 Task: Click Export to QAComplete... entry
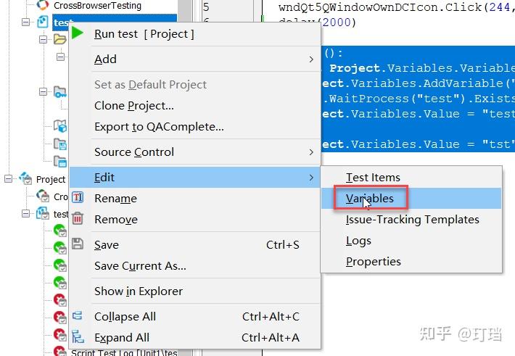click(x=159, y=127)
